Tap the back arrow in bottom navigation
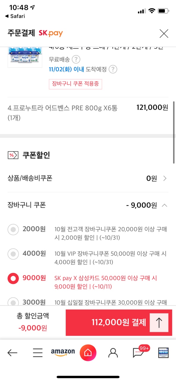This screenshot has width=176, height=382. point(12,353)
